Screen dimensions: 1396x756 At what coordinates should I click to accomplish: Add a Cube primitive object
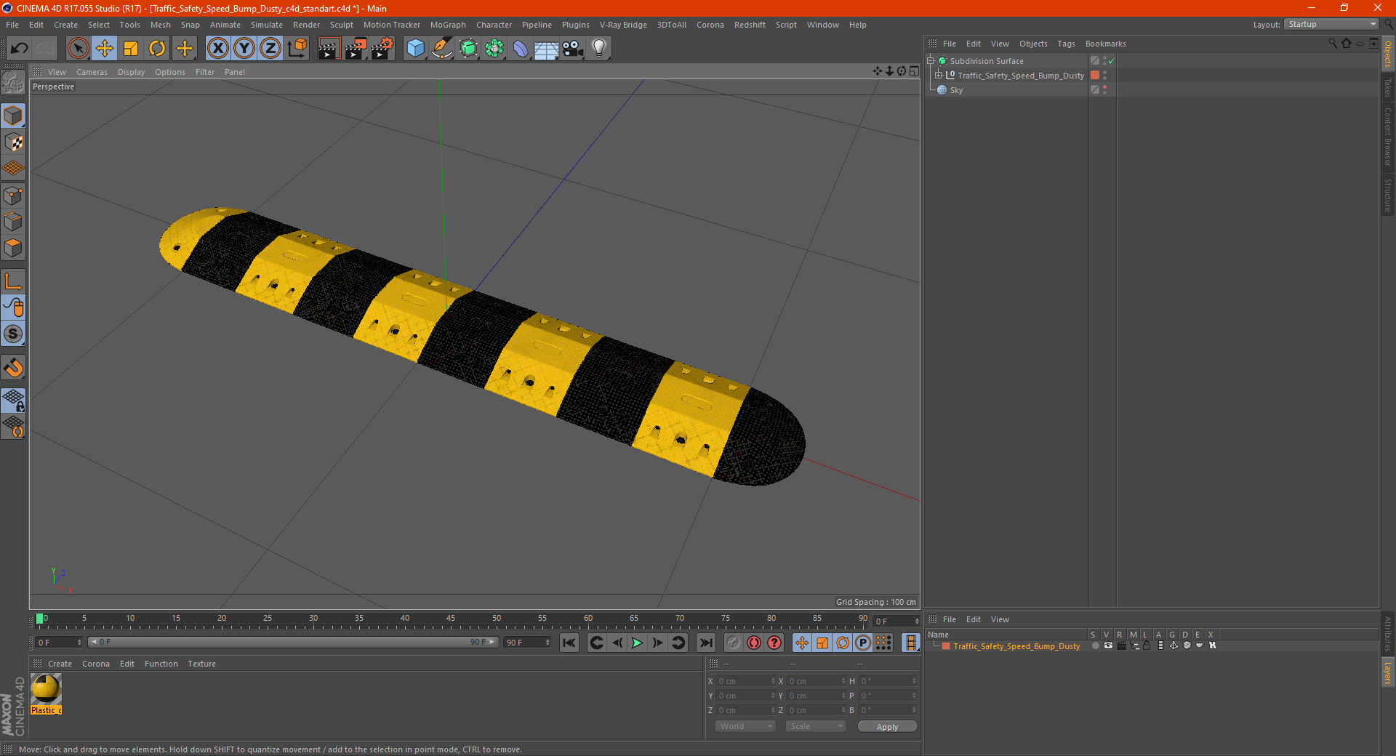point(415,49)
